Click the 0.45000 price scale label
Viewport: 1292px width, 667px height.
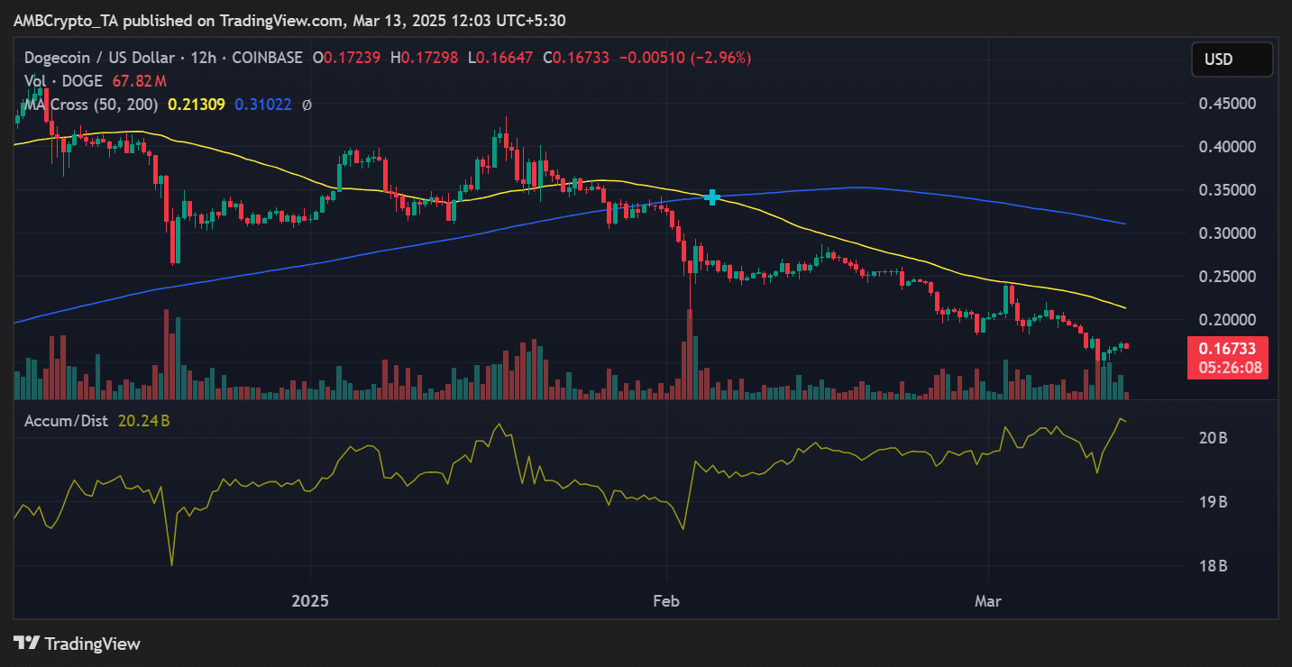(1227, 104)
